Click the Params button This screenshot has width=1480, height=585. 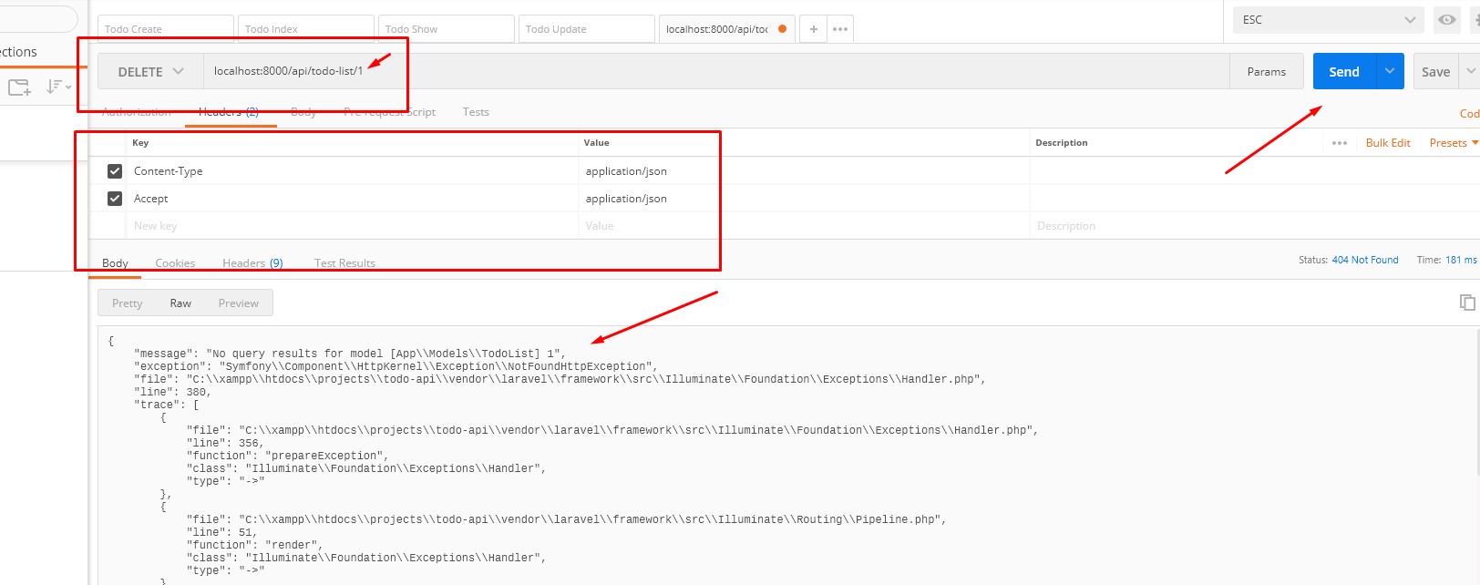[1266, 72]
